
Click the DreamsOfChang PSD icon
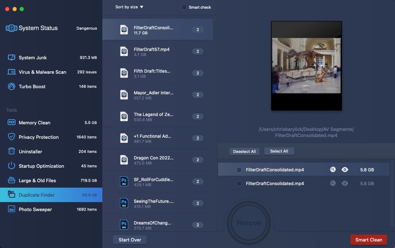124,225
